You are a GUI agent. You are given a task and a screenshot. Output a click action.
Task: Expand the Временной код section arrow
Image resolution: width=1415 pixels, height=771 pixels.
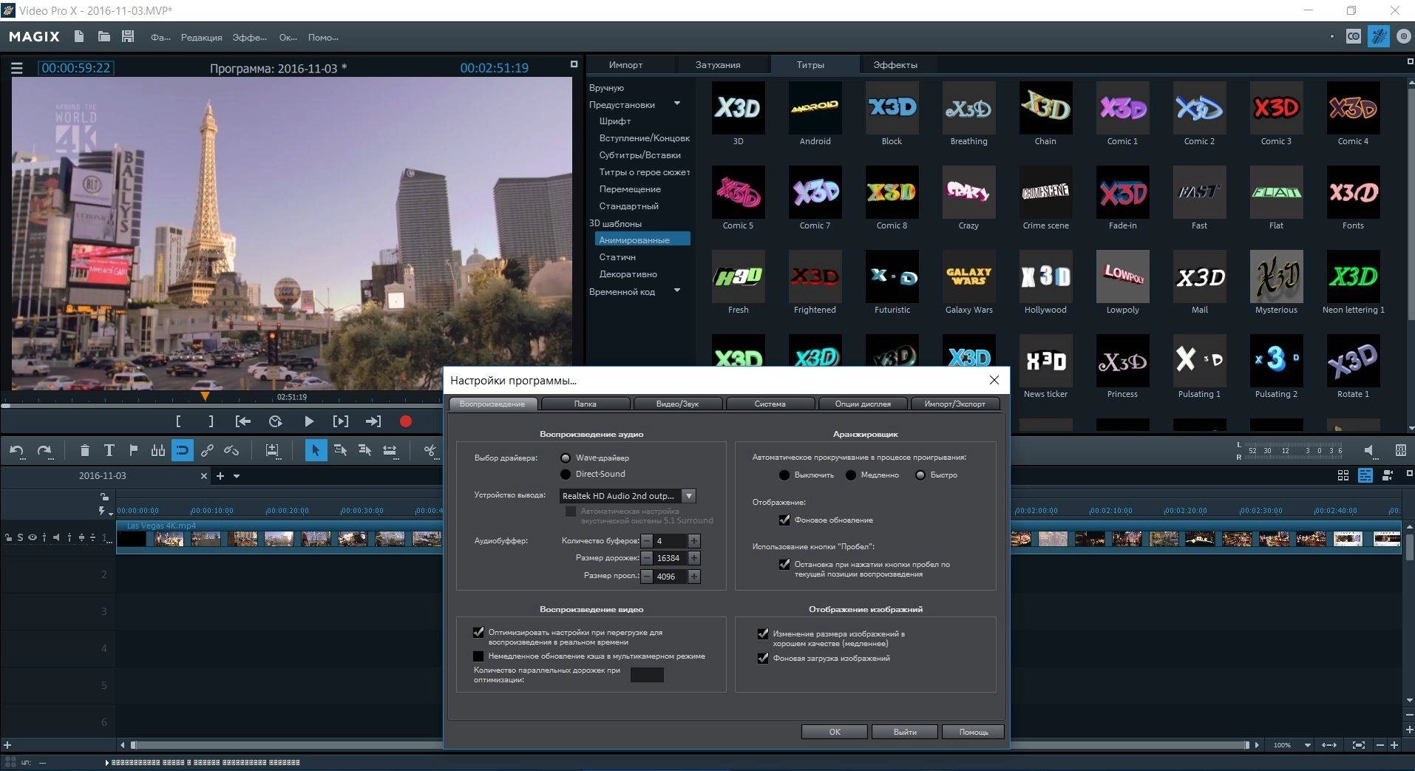[x=677, y=291]
